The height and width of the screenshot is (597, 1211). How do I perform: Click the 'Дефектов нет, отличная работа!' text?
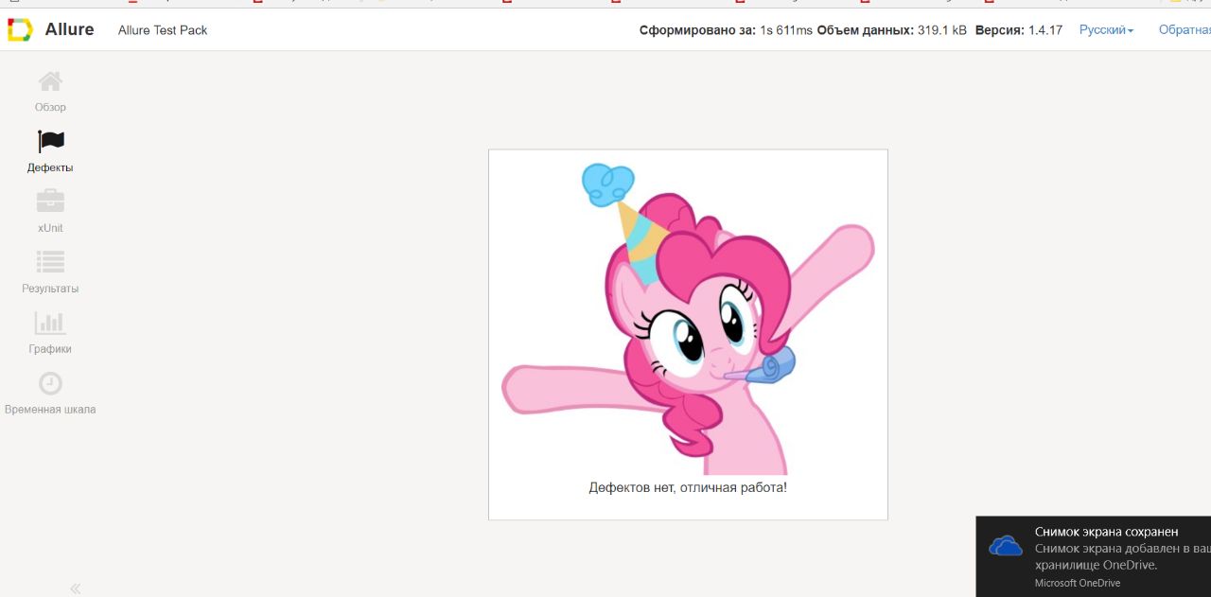click(x=688, y=487)
